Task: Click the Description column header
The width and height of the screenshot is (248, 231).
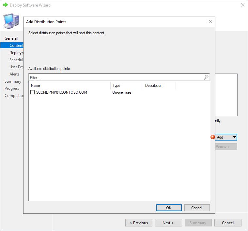Action: [160, 86]
